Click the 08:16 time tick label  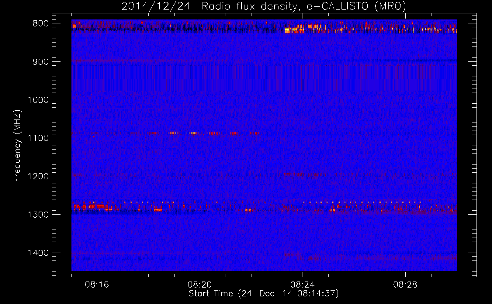tap(97, 285)
